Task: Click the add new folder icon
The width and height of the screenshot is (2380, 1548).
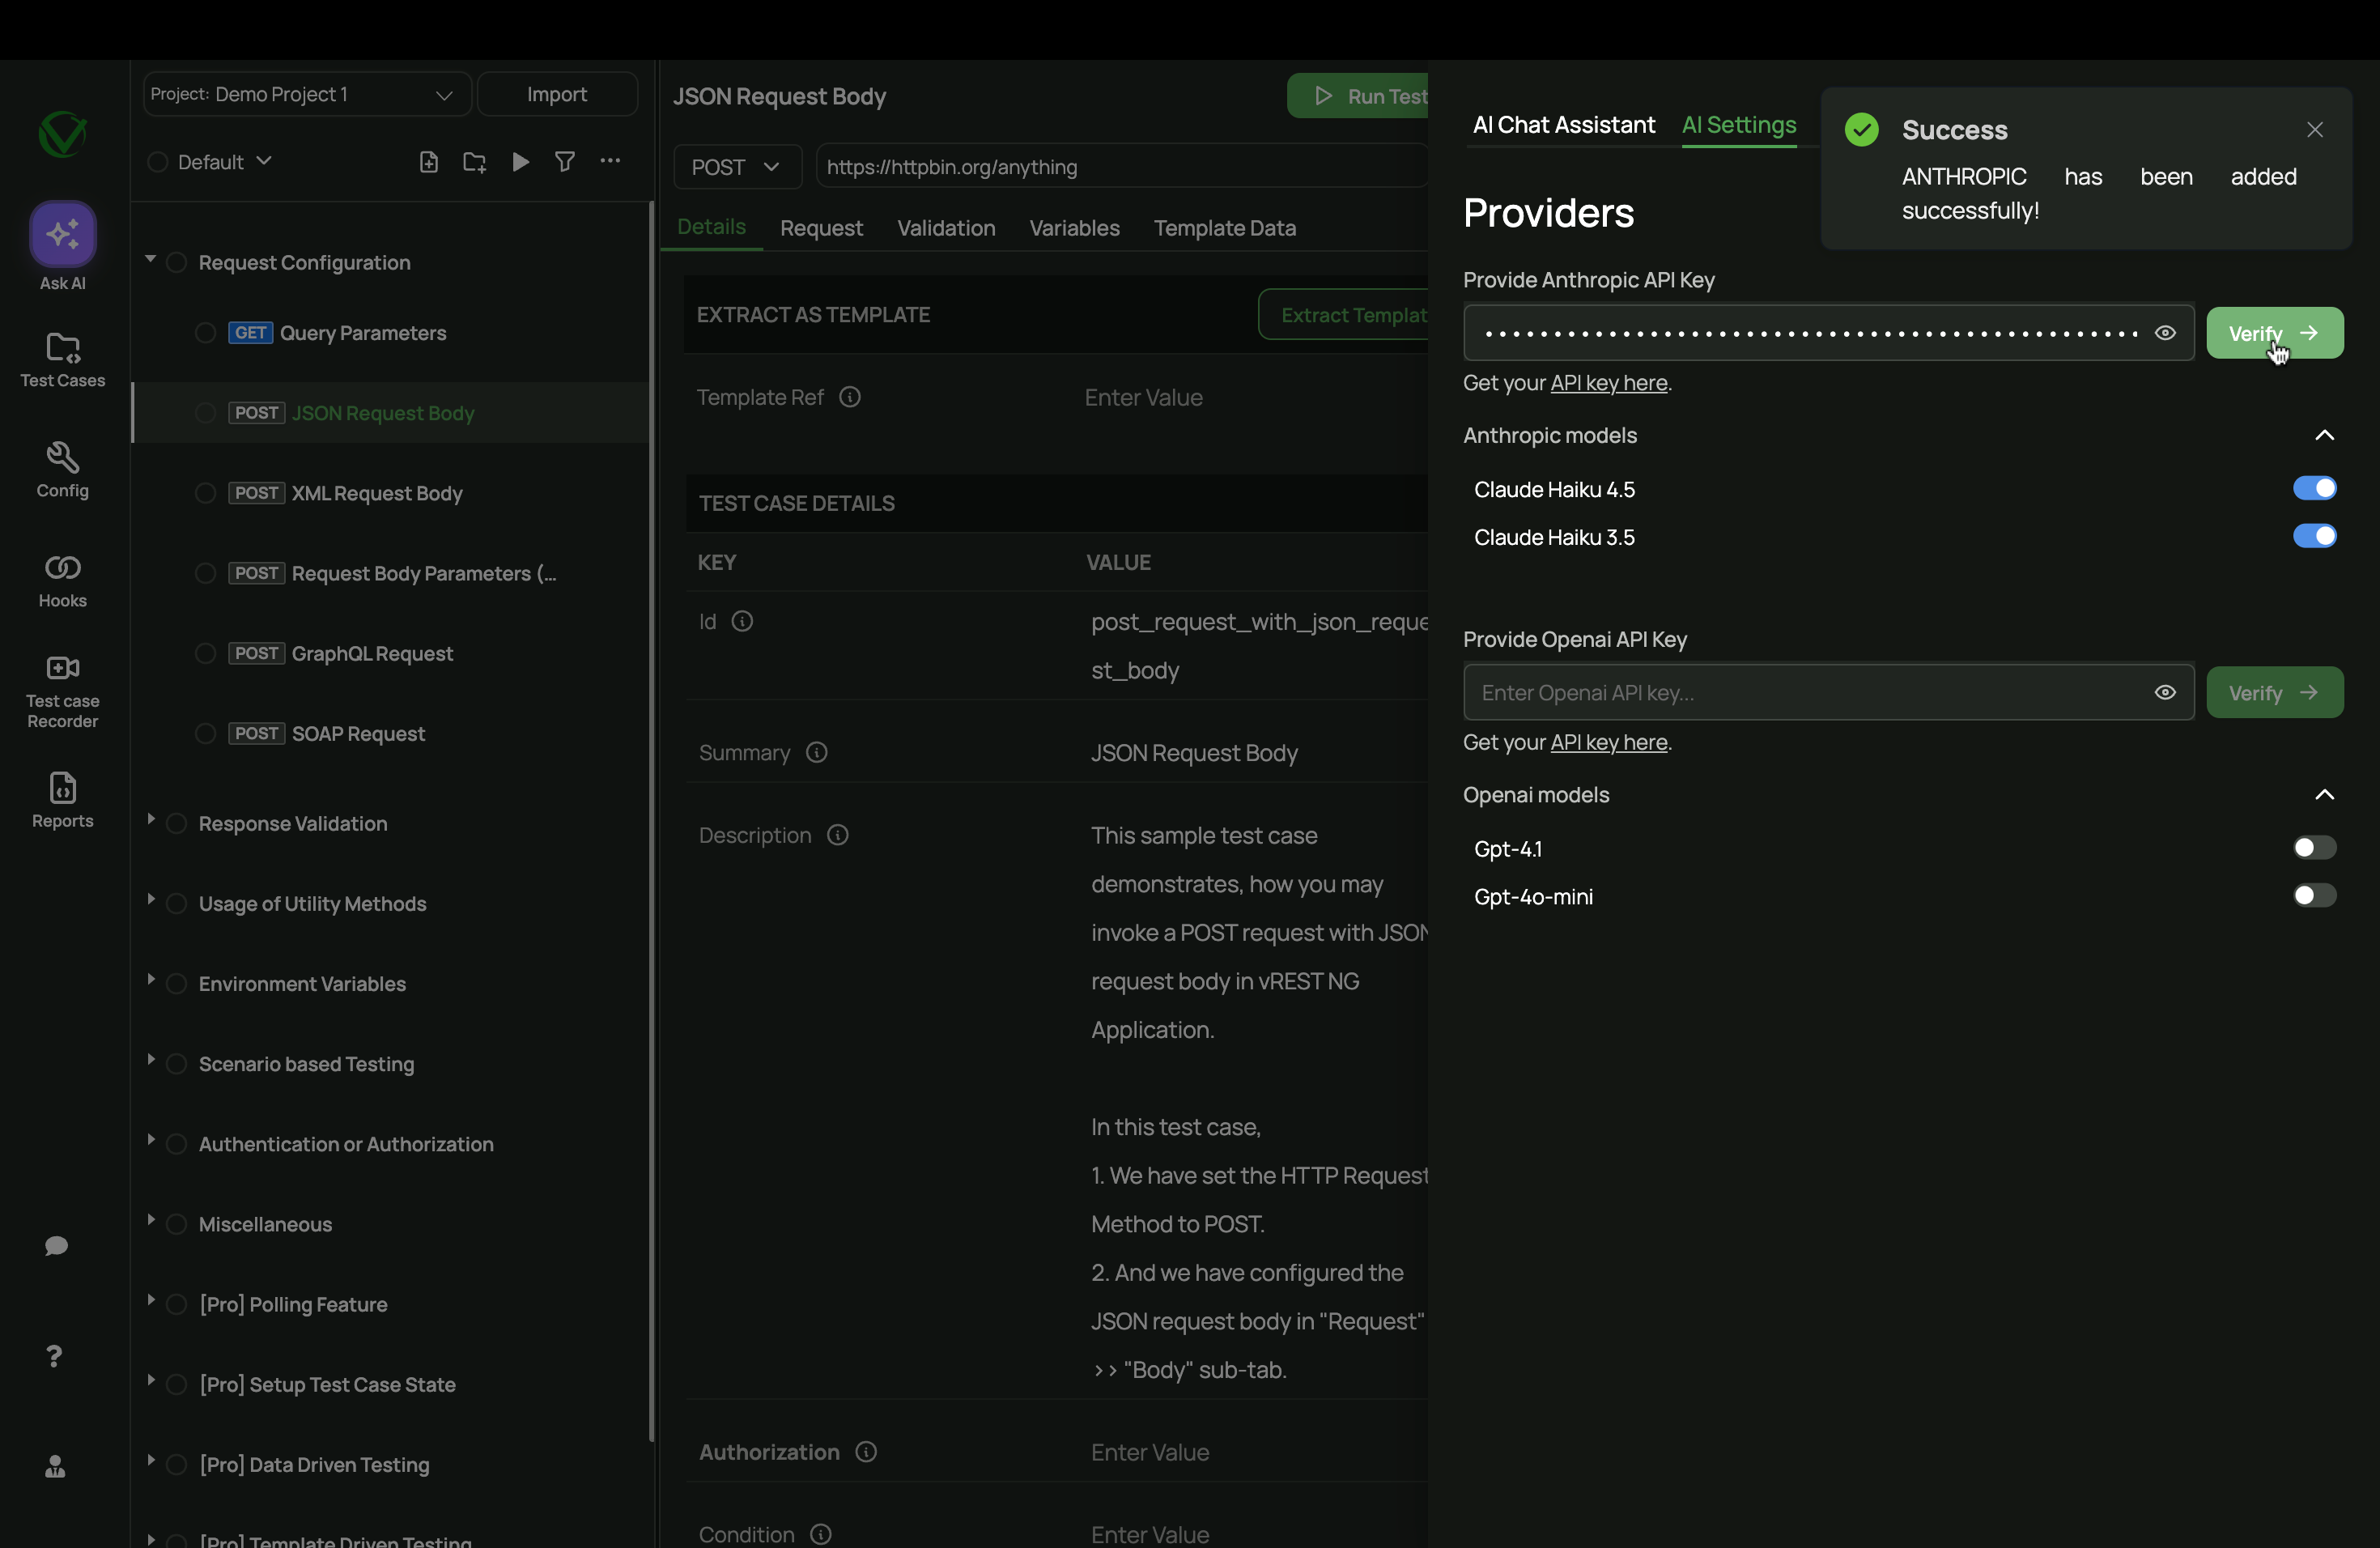Action: tap(474, 162)
